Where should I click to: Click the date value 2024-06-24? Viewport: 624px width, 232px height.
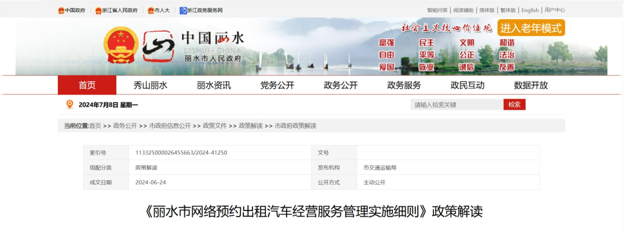pyautogui.click(x=150, y=182)
